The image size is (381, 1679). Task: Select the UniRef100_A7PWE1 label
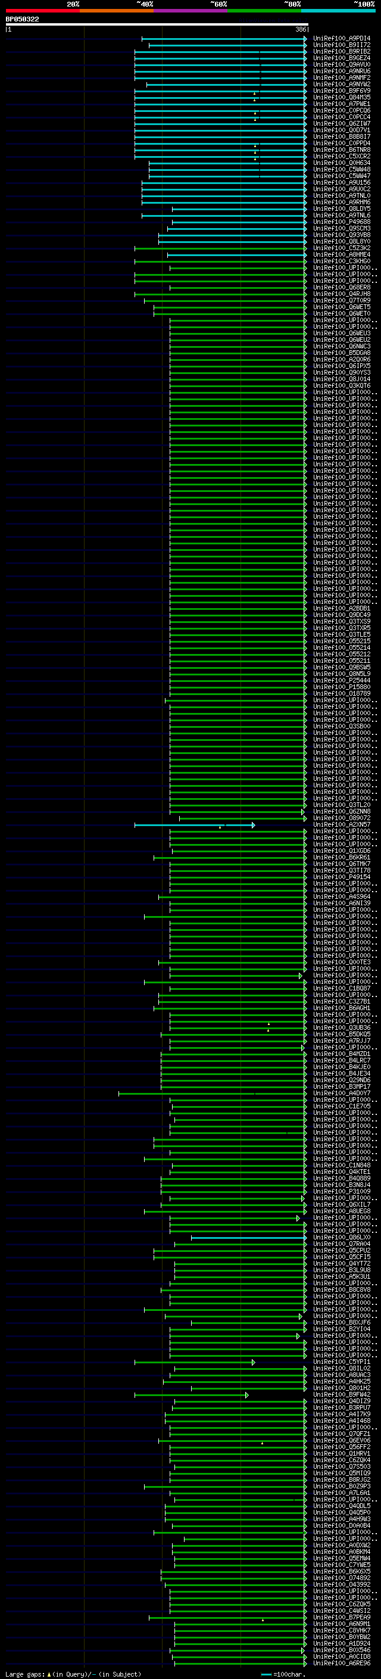point(341,104)
